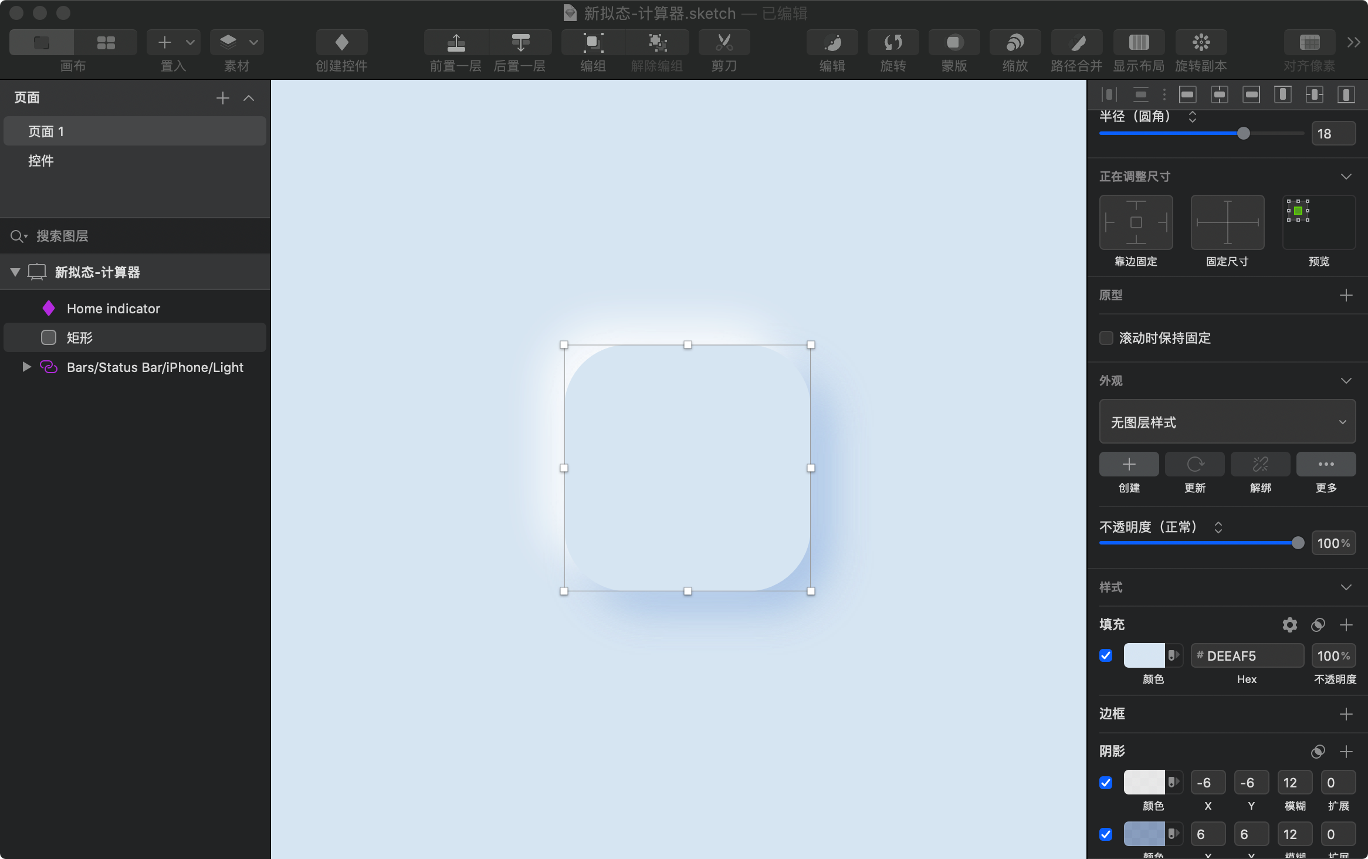Click the 创建 style button
This screenshot has height=859, width=1368.
coord(1129,465)
